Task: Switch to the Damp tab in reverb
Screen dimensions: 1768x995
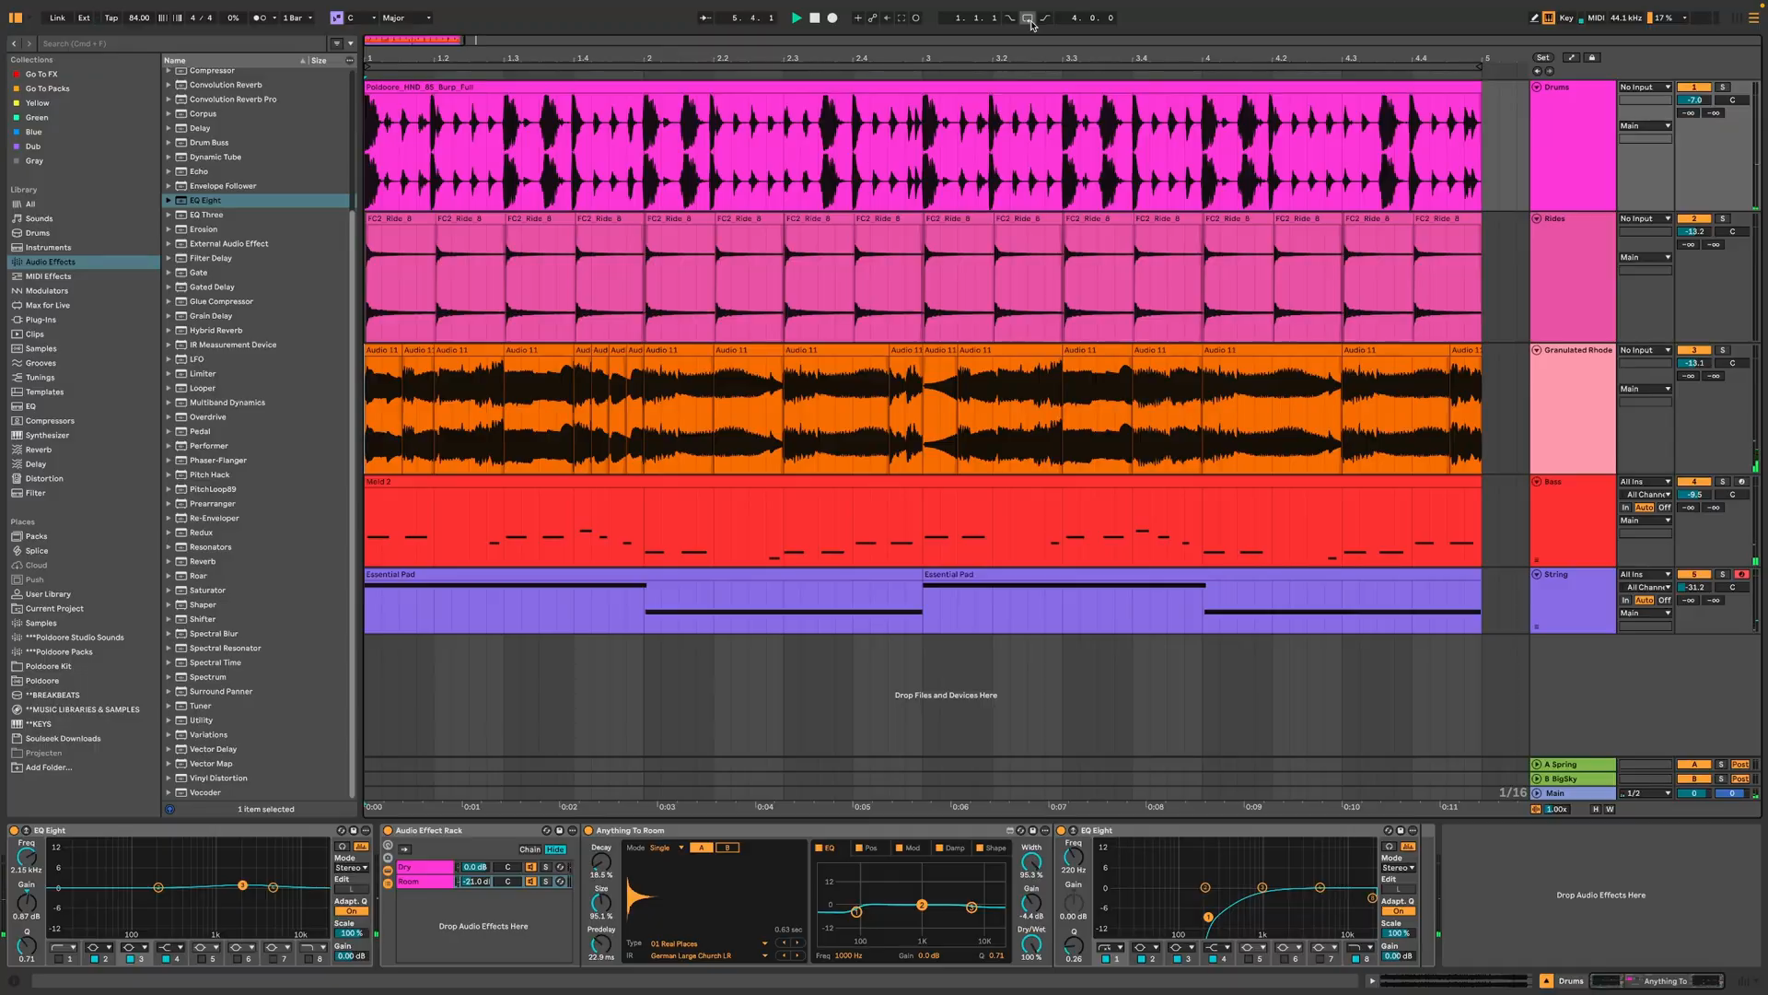Action: (x=955, y=849)
